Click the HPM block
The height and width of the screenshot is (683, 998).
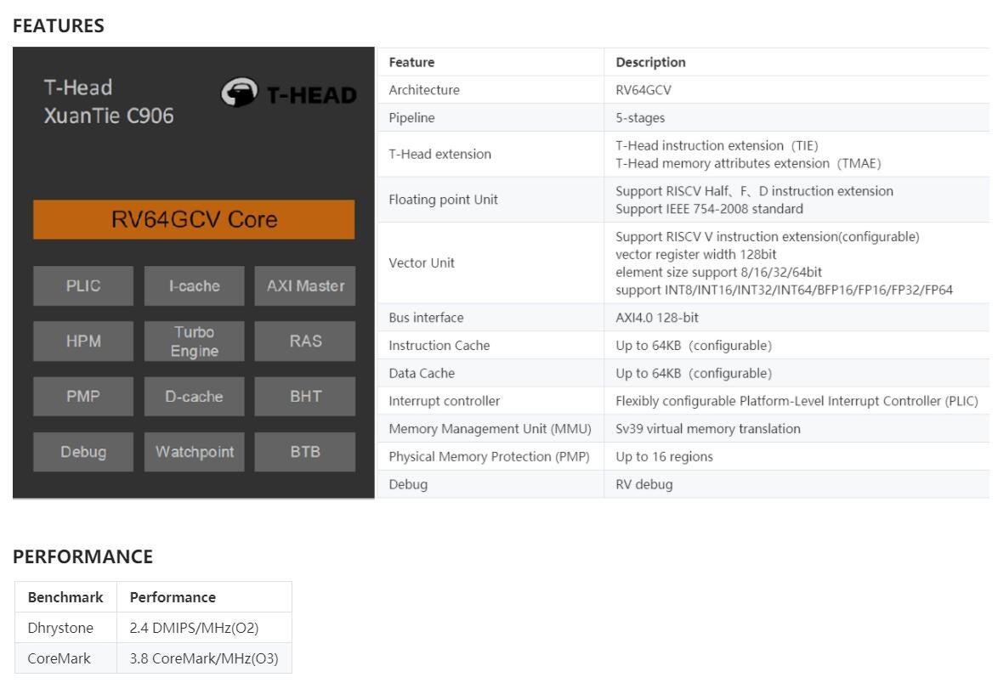83,341
